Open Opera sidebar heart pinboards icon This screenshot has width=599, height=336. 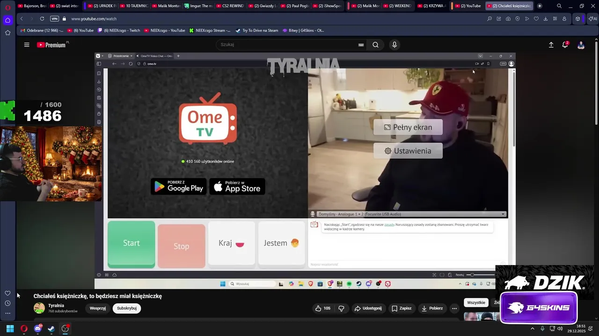point(7,293)
